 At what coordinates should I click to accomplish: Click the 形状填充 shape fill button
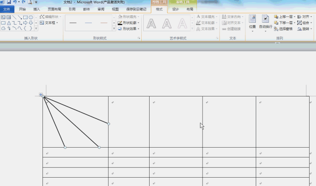(128, 17)
